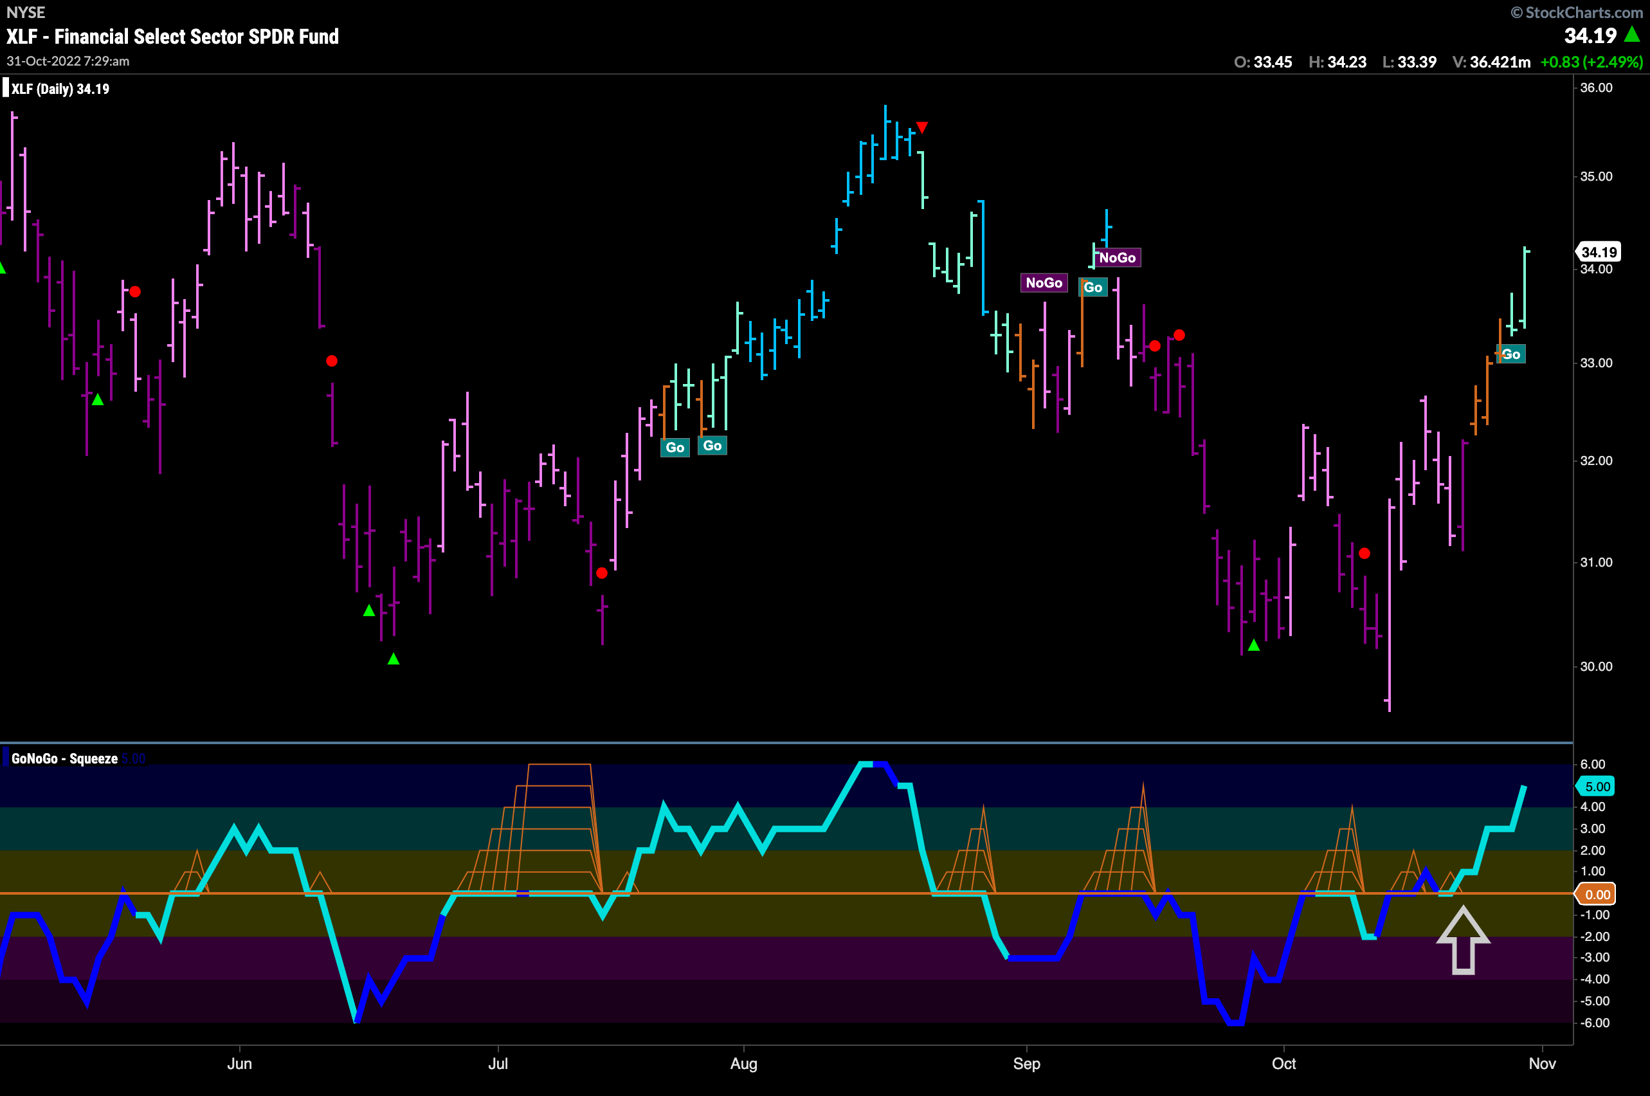Click the first Go label in late July
Image resolution: width=1650 pixels, height=1096 pixels.
pyautogui.click(x=675, y=448)
